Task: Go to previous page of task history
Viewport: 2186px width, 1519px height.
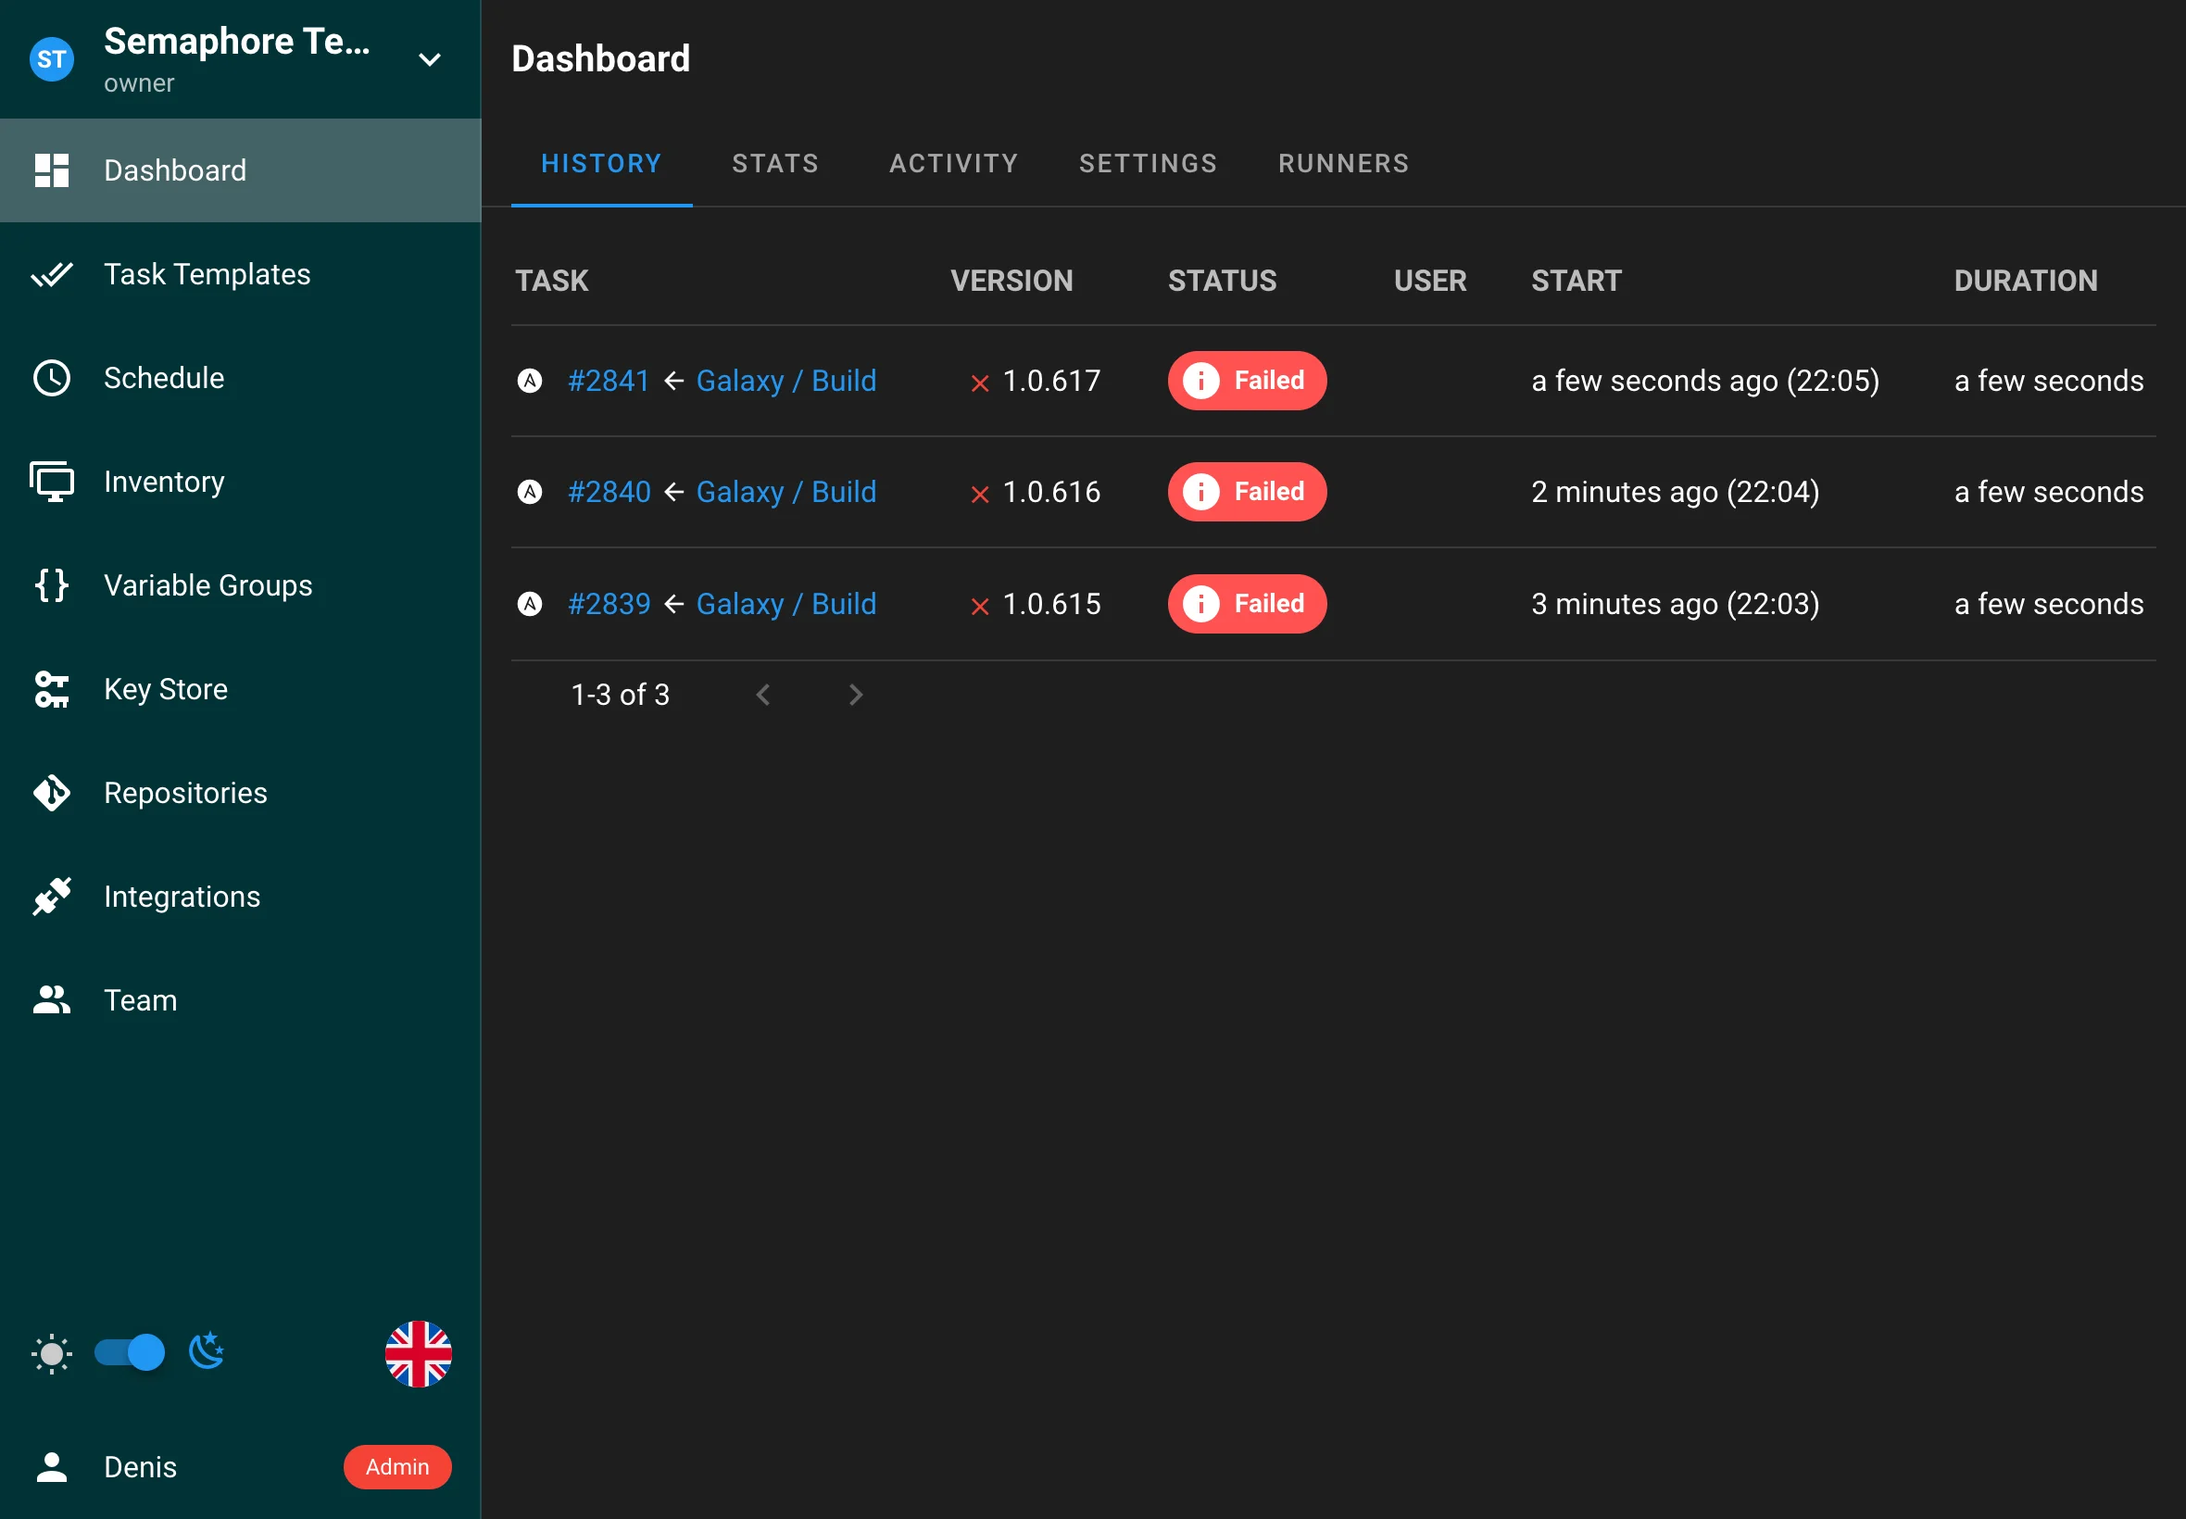Action: tap(763, 695)
